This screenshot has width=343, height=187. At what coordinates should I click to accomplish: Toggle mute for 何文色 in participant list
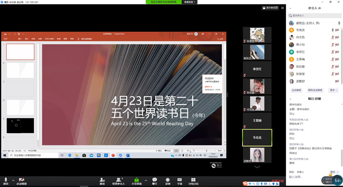(x=333, y=37)
